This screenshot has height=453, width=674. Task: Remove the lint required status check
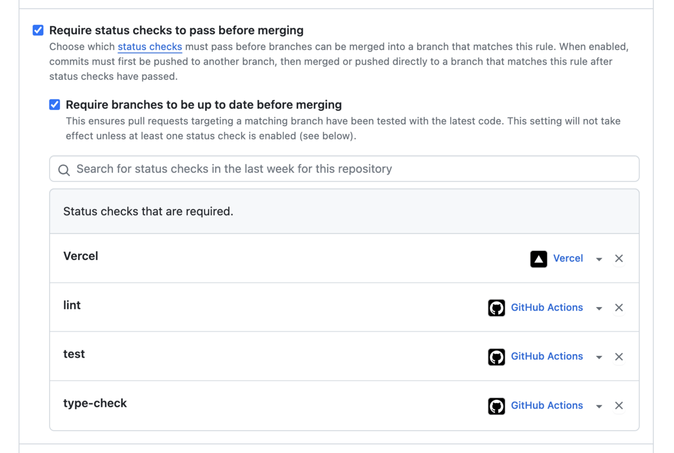point(619,308)
